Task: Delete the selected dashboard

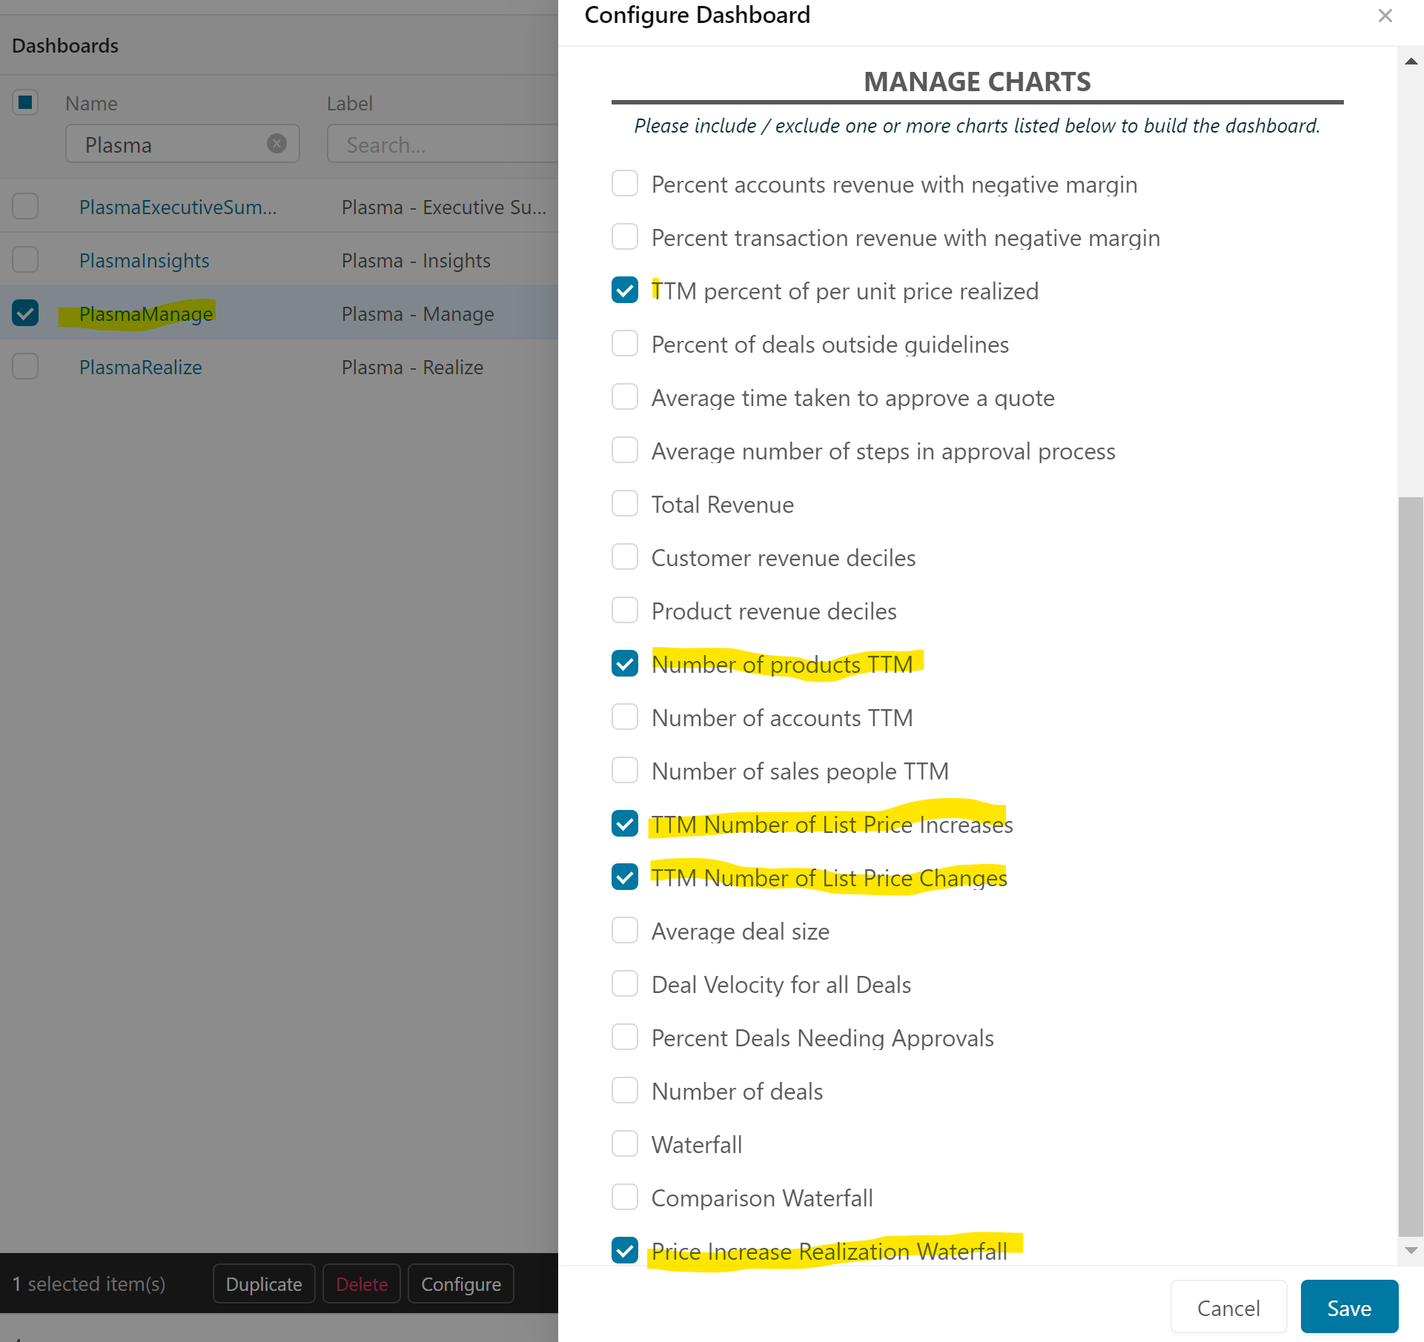Action: pos(362,1284)
